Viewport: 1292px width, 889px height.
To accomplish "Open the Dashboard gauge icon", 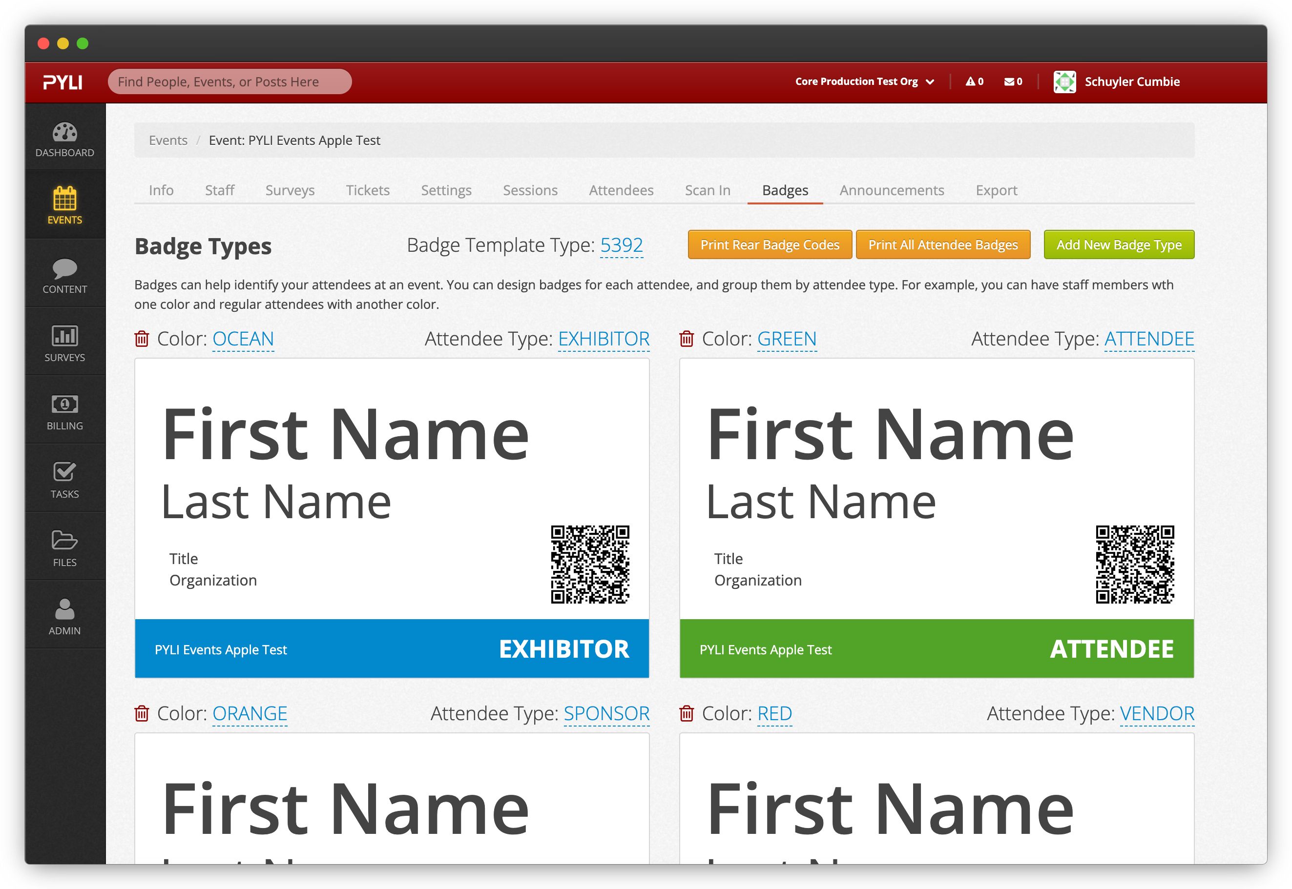I will pos(64,133).
